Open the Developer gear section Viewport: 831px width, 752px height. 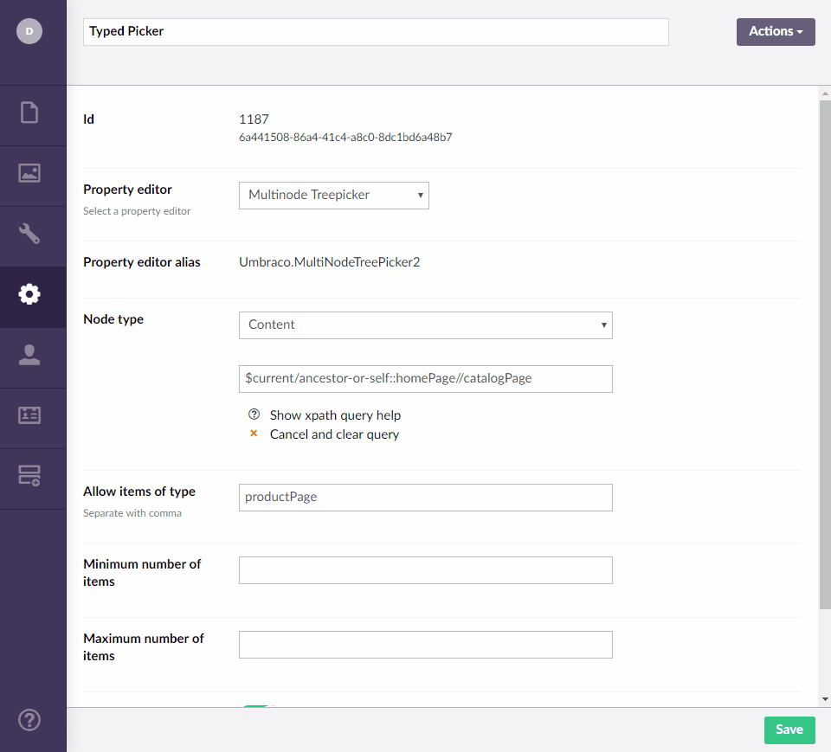click(x=30, y=294)
